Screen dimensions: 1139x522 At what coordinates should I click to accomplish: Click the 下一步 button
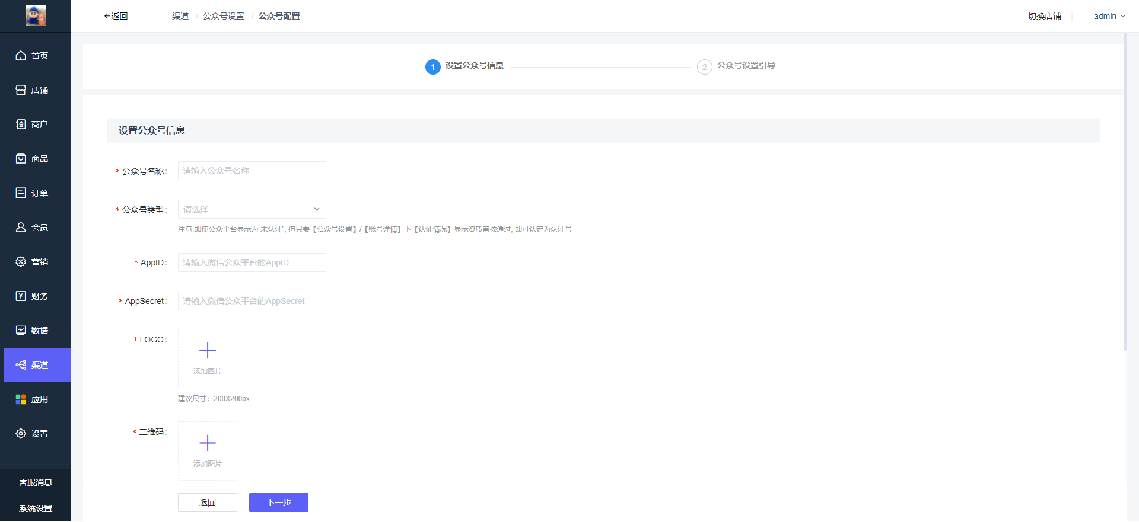pos(278,502)
